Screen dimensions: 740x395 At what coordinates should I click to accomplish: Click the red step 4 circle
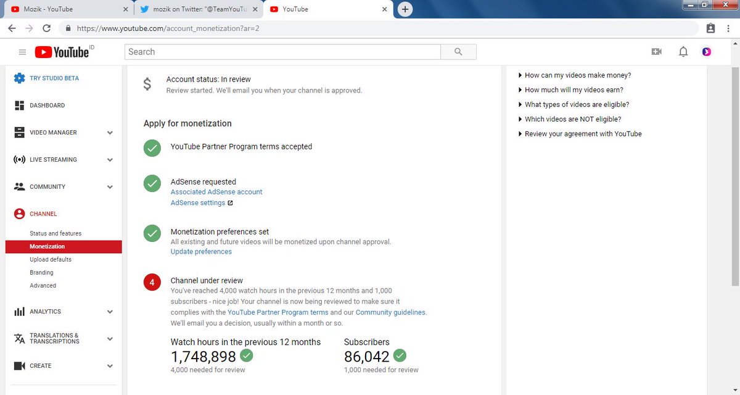tap(152, 282)
